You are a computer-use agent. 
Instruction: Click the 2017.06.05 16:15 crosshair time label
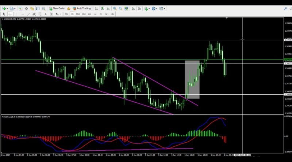coord(242,155)
